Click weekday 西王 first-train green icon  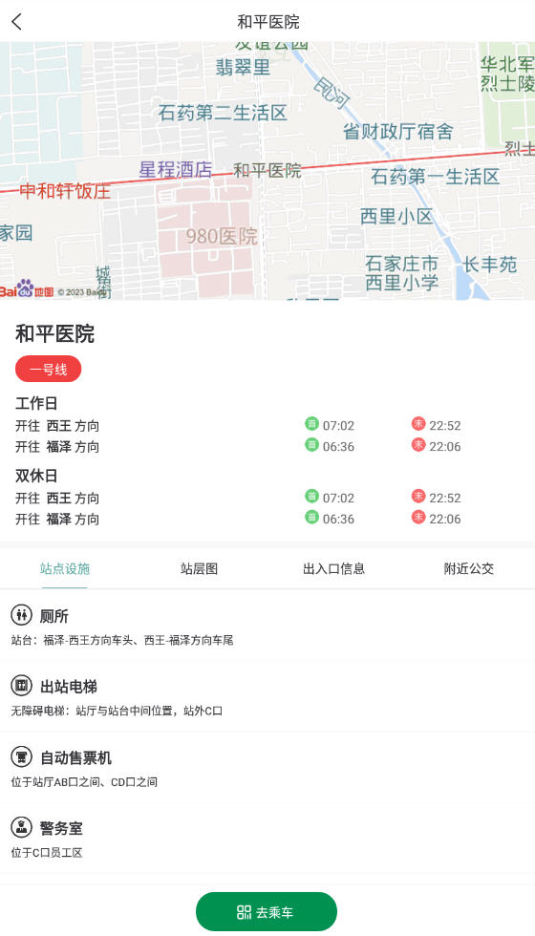pos(311,424)
